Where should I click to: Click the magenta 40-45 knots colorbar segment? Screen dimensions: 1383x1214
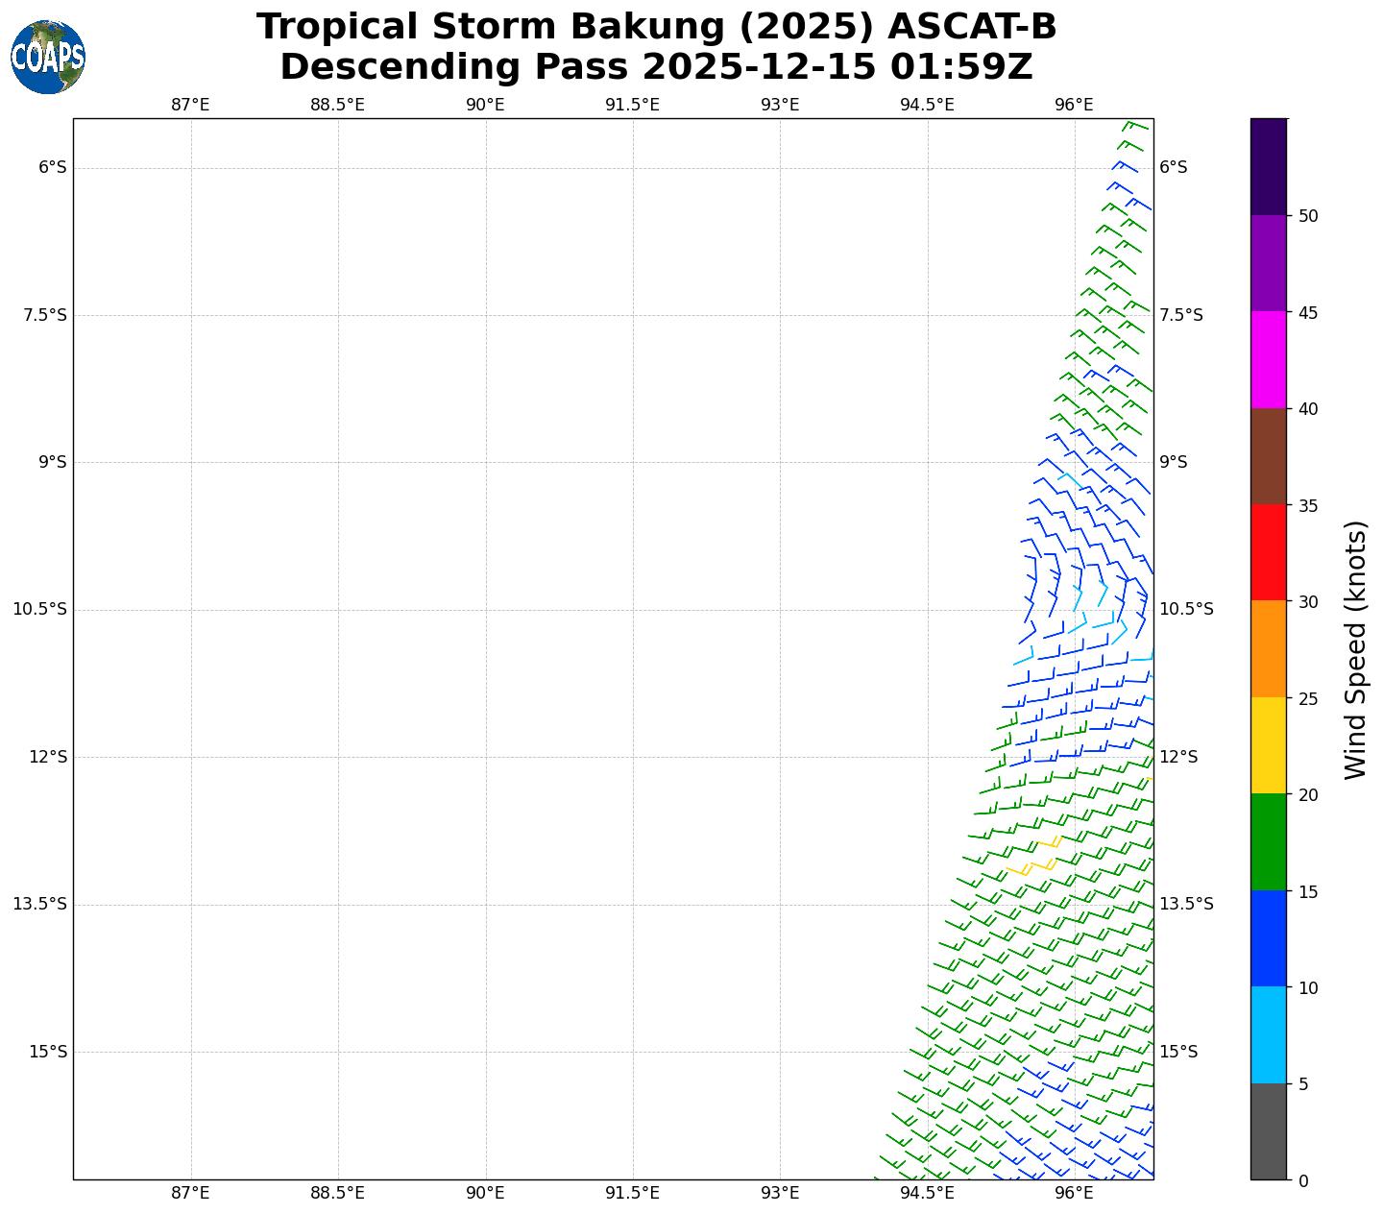coord(1268,359)
